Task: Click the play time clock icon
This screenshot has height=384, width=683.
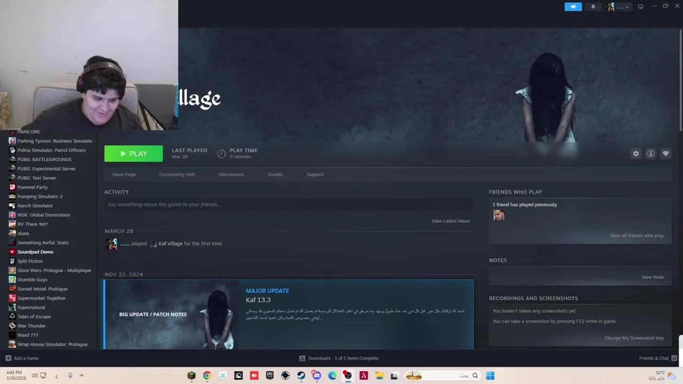Action: pos(221,154)
